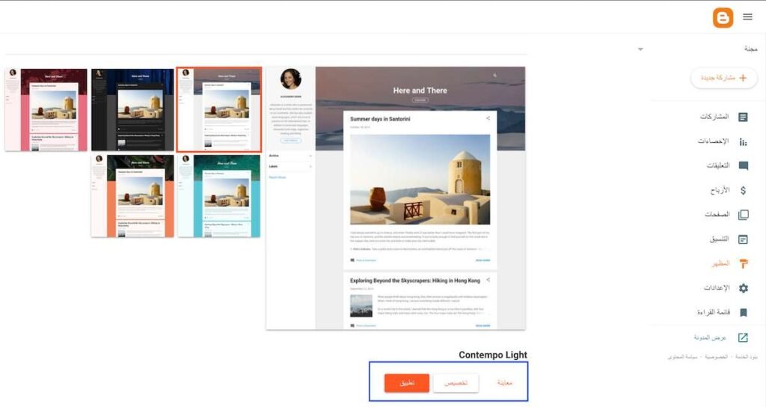Open Pages (الصفحات) section
Image resolution: width=766 pixels, height=407 pixels.
(743, 215)
